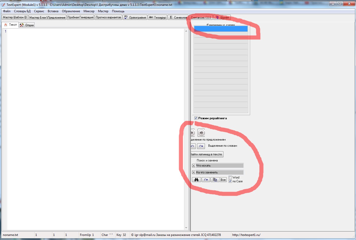The width and height of the screenshot is (356, 240).
Task: Run Пробная Генерация
Action: pos(80,17)
